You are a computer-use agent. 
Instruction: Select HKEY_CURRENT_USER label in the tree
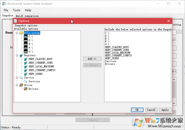pyautogui.click(x=41, y=63)
